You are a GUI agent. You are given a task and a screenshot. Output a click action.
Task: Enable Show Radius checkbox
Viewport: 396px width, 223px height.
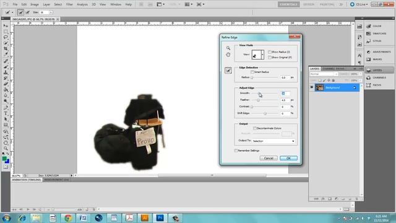[x=270, y=52]
